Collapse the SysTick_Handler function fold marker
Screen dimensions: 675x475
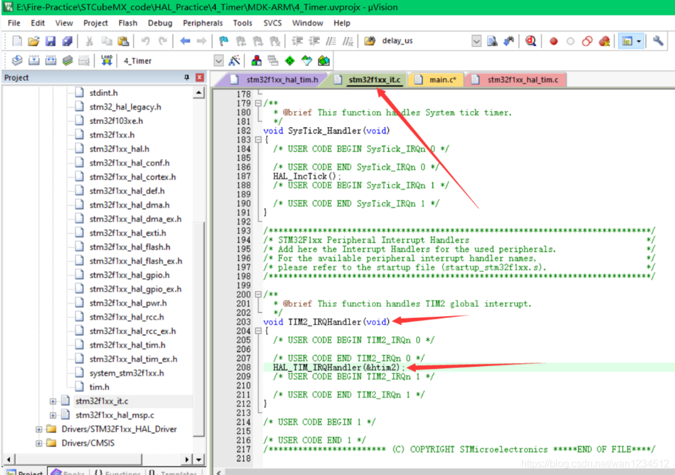pos(258,140)
